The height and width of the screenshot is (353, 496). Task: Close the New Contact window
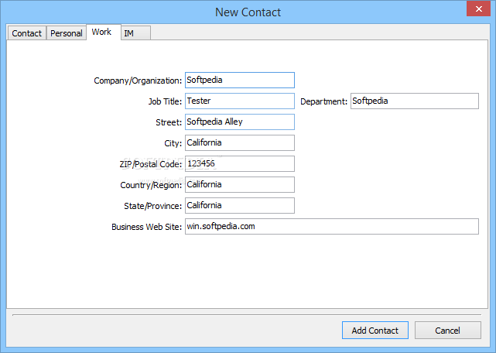[x=479, y=9]
